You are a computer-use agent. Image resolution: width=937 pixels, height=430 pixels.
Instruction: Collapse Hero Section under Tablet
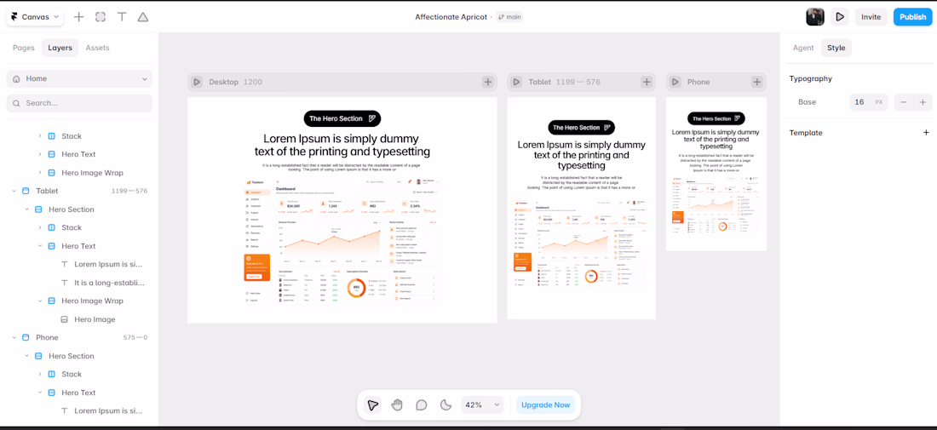[27, 209]
